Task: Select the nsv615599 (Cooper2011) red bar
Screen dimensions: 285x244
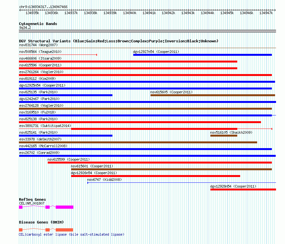Action: click(160, 163)
